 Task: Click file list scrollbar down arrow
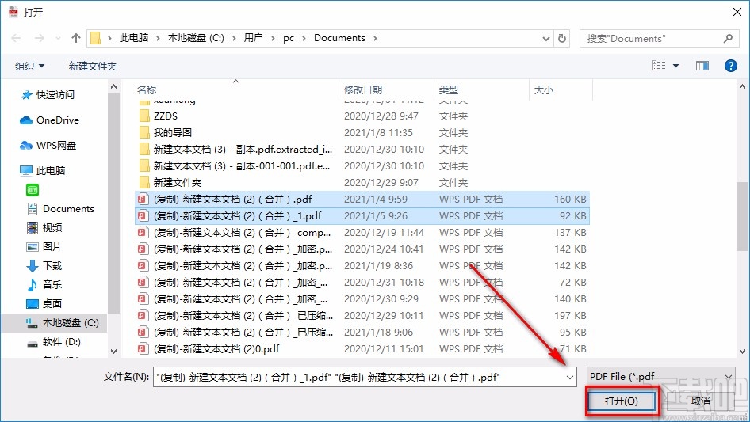point(742,352)
